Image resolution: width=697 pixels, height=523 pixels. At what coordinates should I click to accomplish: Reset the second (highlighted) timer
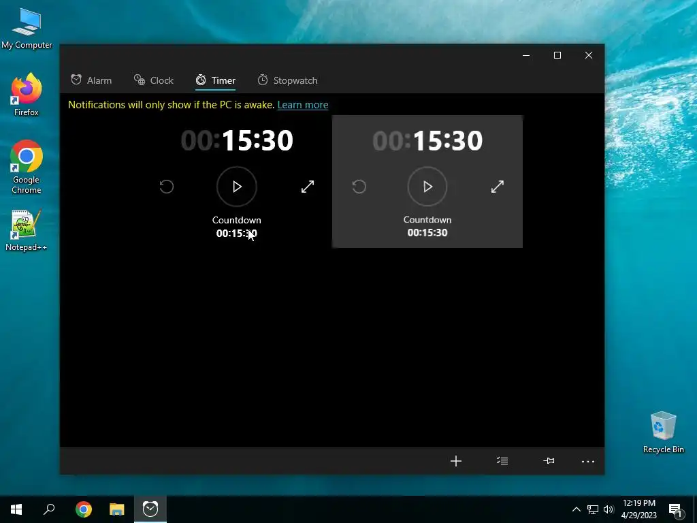(x=359, y=187)
